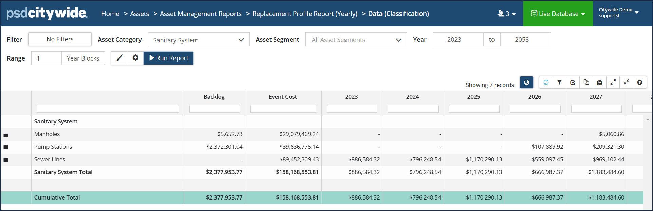
Task: Click the print icon
Action: point(600,83)
